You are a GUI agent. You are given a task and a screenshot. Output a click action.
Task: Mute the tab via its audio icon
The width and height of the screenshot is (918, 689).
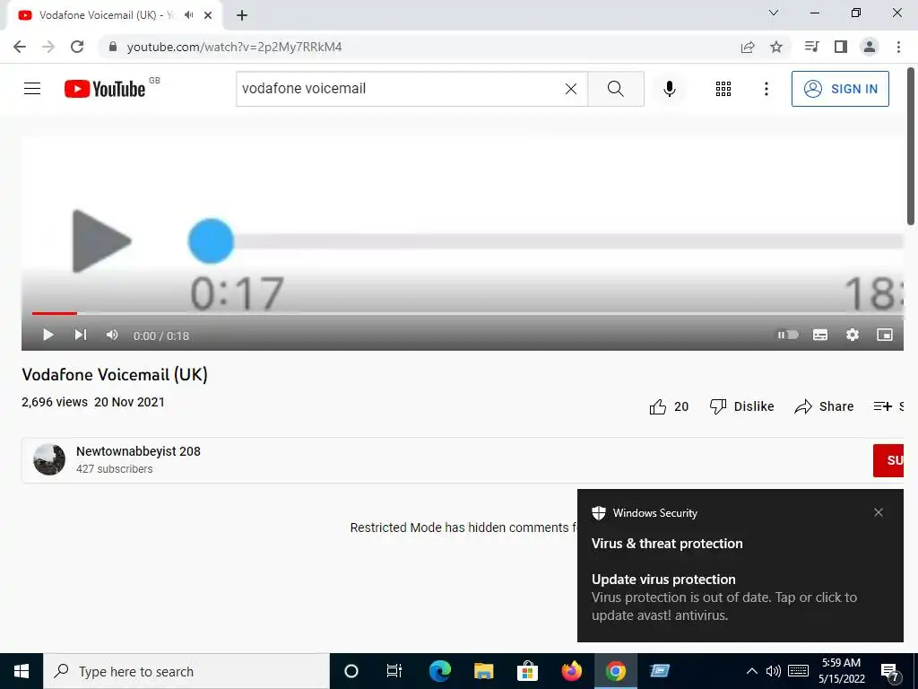click(x=188, y=15)
